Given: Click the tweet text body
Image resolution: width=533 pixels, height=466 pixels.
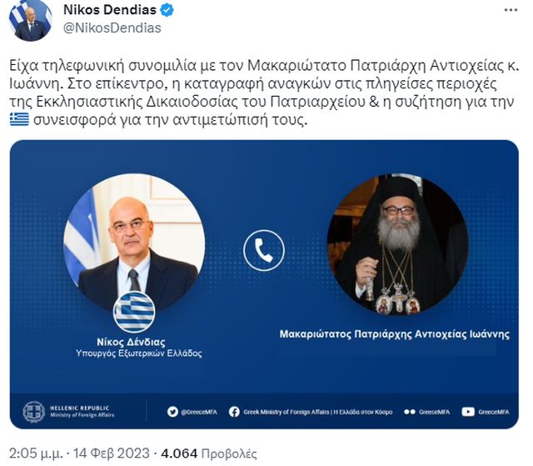Looking at the screenshot, I should tap(264, 93).
